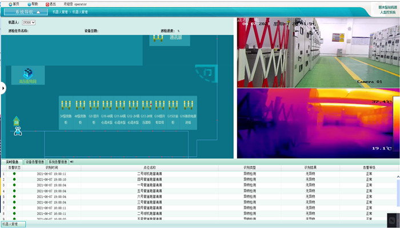Screen dimensions: 400x228
Task: Toggle the alarm sound speaker icon
Action: point(72,162)
